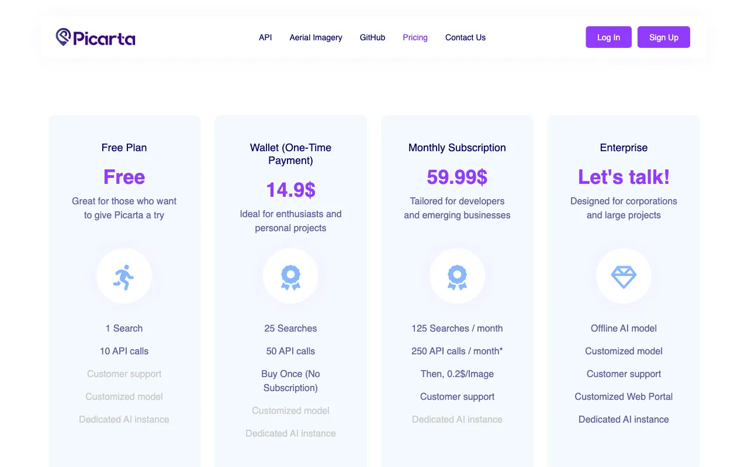Click the Free Plan running figure icon
The width and height of the screenshot is (748, 467).
point(124,277)
